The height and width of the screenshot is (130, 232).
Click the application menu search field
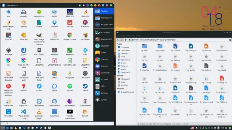click(57, 123)
